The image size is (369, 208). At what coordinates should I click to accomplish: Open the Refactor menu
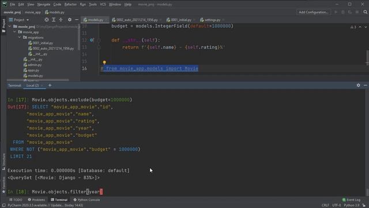coord(70,5)
